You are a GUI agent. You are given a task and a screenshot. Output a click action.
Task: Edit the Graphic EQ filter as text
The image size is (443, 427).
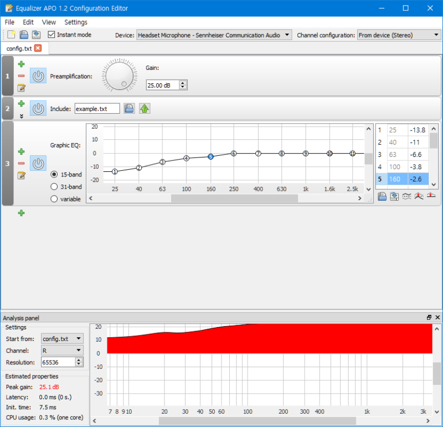[x=21, y=175]
